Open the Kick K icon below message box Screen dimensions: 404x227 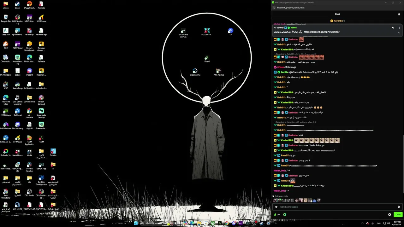(284, 215)
